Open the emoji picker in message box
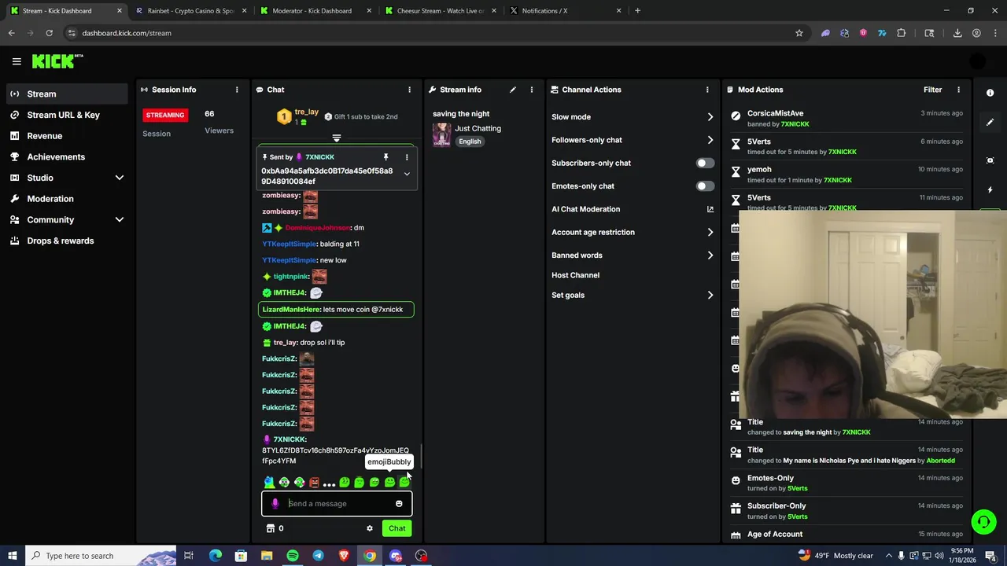The image size is (1007, 566). (399, 504)
